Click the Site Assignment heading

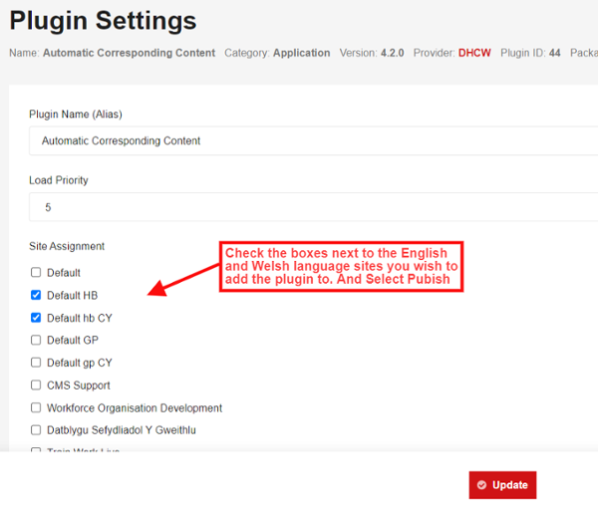tap(67, 246)
